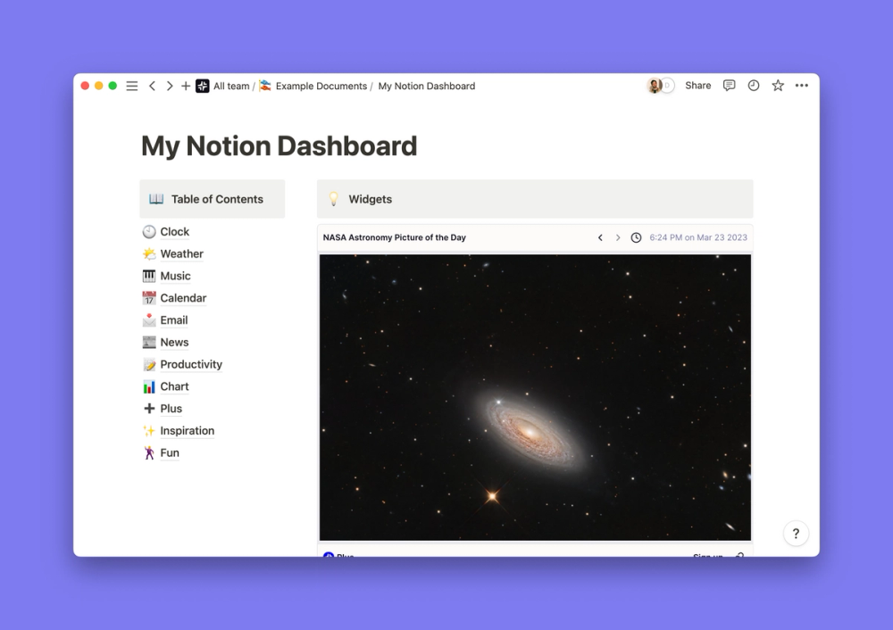Click the All team workspace icon
The width and height of the screenshot is (893, 630).
pos(202,86)
